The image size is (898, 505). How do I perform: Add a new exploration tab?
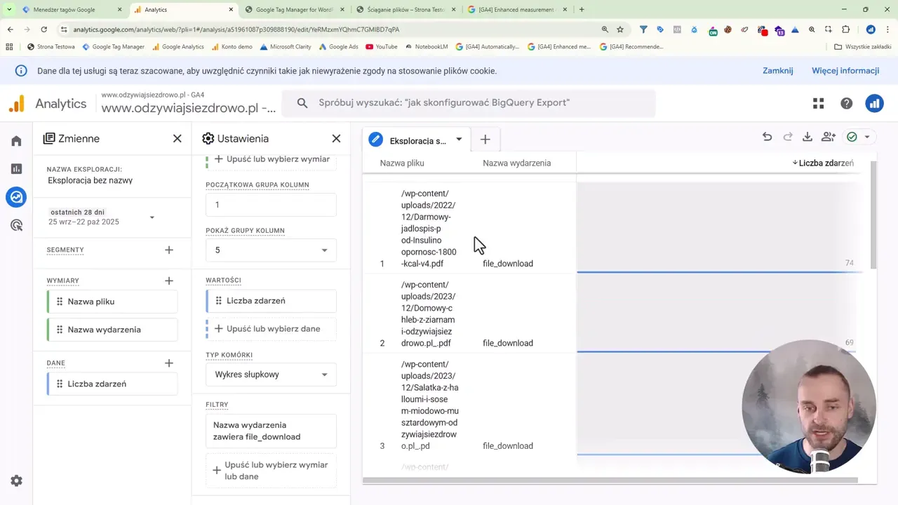point(485,140)
